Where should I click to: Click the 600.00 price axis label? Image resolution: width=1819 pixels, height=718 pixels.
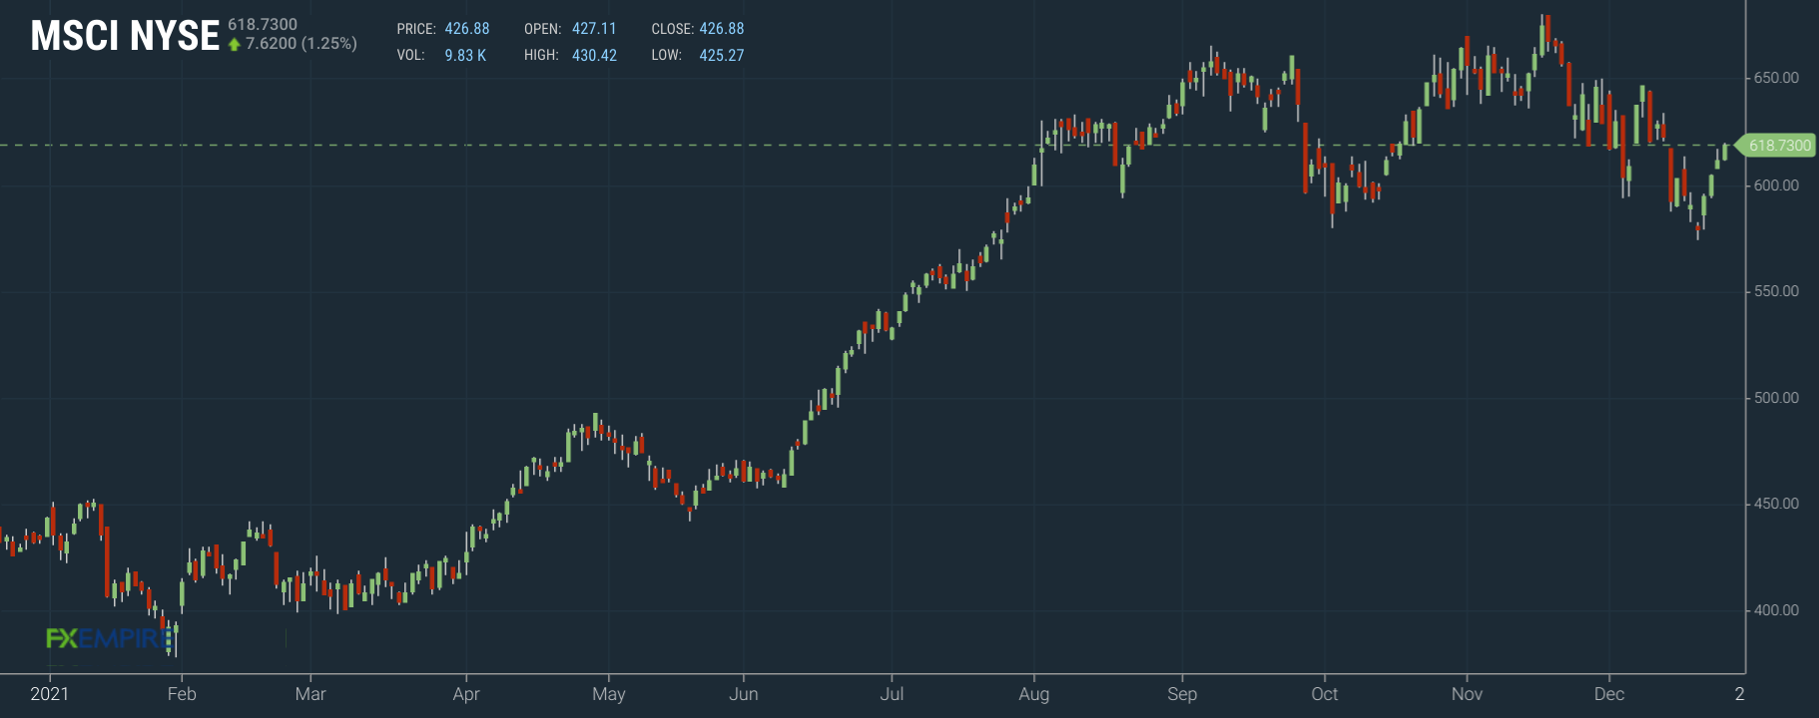[x=1776, y=185]
